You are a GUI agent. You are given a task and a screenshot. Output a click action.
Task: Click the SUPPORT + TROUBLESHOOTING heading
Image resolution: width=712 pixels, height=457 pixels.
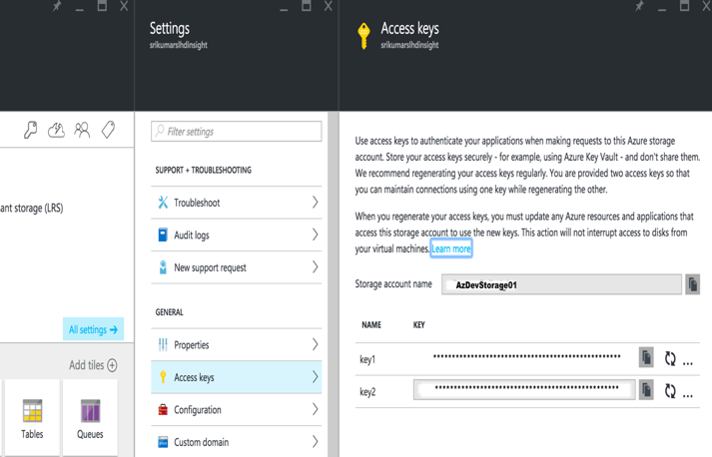tap(204, 171)
